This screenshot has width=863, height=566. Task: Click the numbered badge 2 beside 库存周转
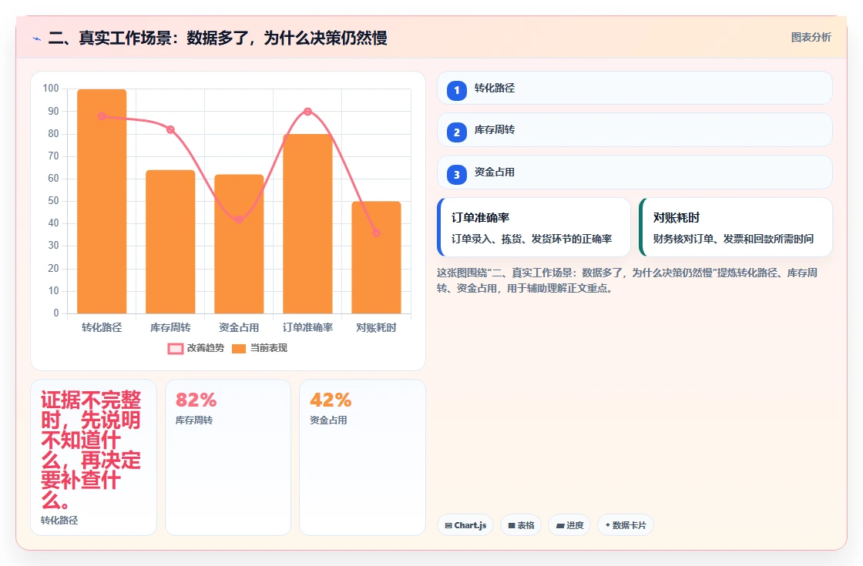coord(456,132)
